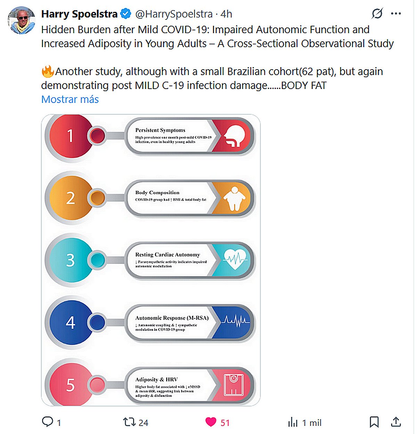Open the 4h timestamp link

(226, 14)
